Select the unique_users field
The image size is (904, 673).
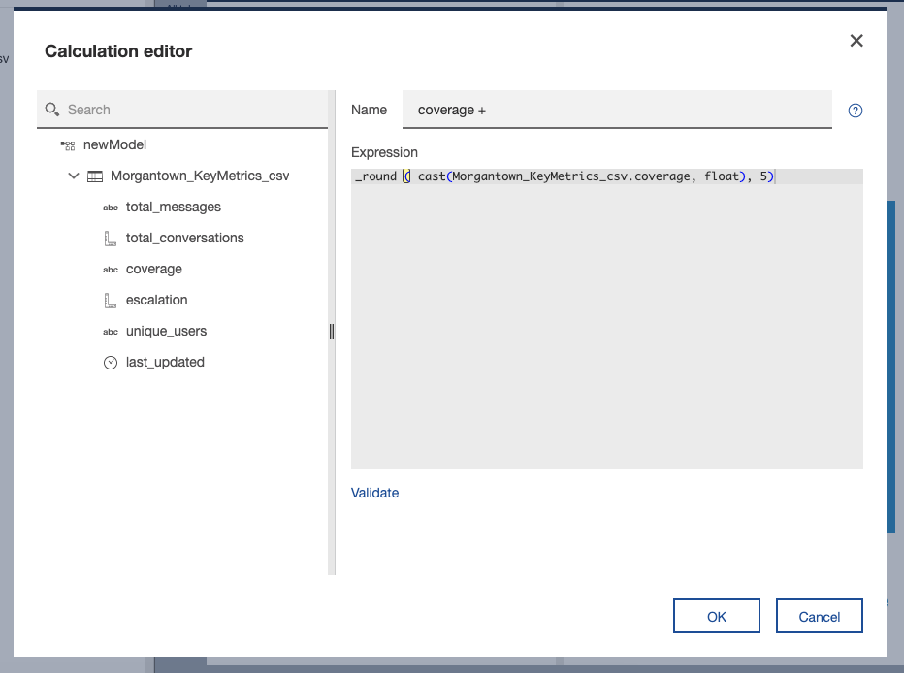166,332
